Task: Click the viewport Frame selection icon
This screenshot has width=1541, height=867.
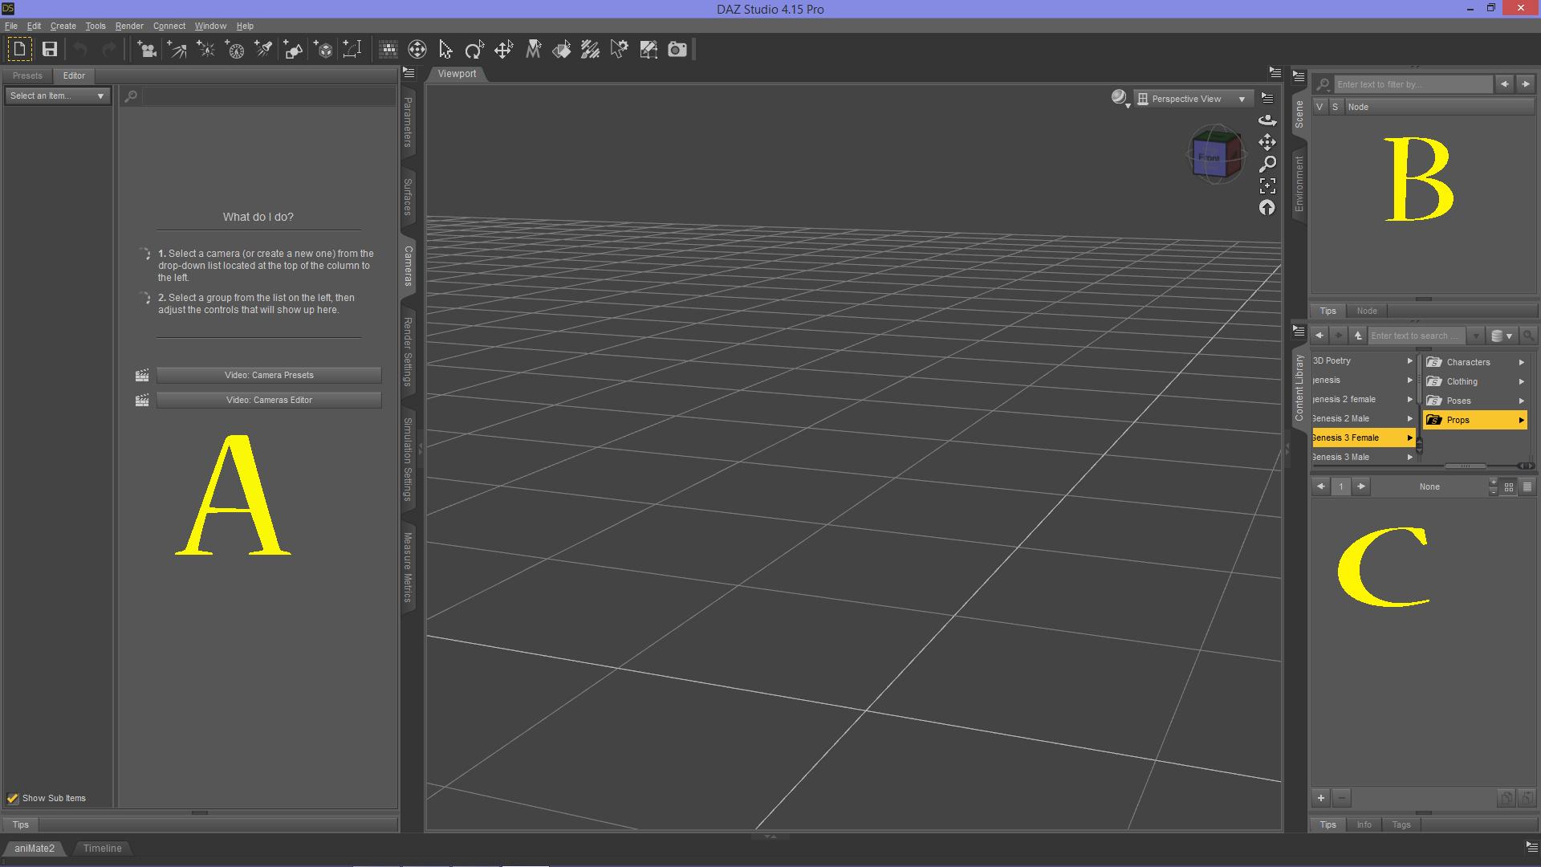Action: 1267,186
